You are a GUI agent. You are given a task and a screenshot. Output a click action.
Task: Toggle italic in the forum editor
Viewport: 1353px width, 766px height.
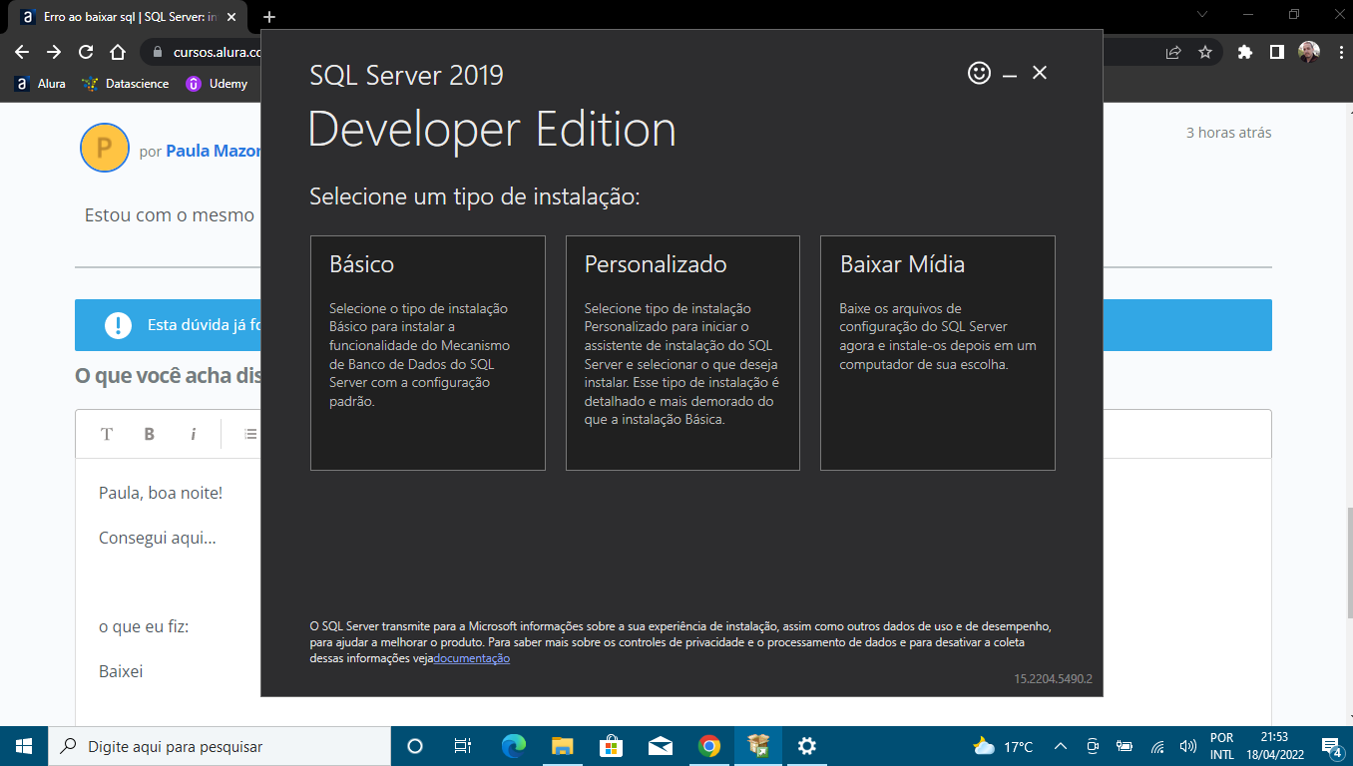(194, 434)
